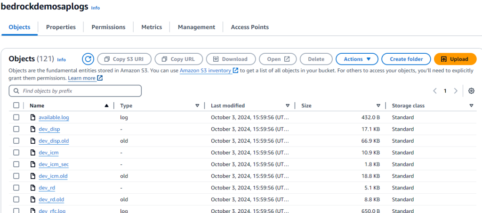482x213 pixels.
Task: Click external link icon after Amazon S3 inventory
Action: 235,71
